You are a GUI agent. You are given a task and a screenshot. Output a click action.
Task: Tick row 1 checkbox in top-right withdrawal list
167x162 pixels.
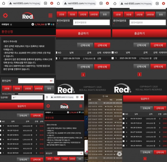point(112,58)
